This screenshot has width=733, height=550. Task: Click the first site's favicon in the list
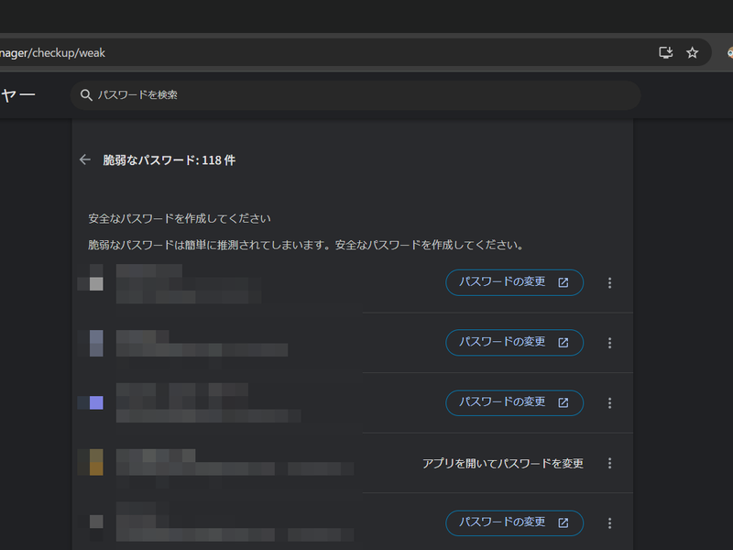(x=96, y=282)
